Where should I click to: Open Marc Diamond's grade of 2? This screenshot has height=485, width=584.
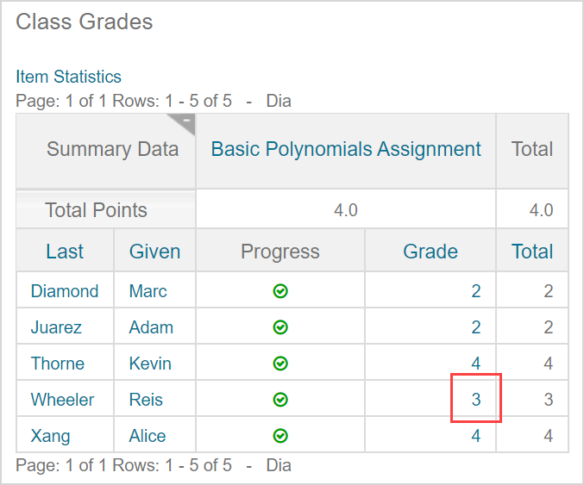tap(476, 291)
